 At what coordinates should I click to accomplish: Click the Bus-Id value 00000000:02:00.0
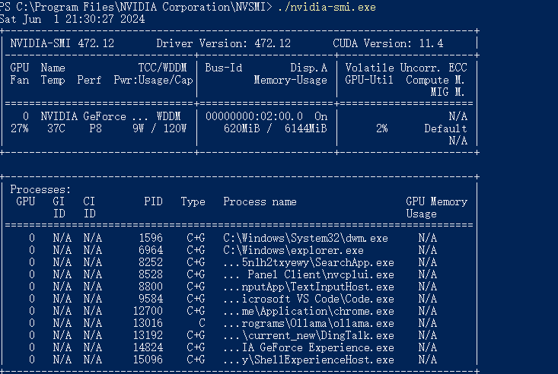(x=253, y=116)
